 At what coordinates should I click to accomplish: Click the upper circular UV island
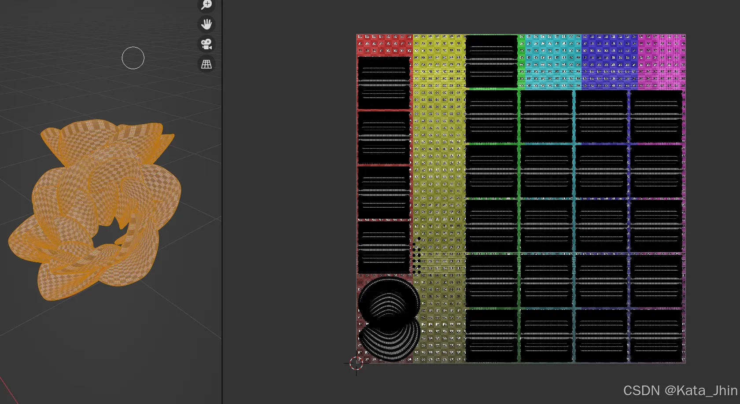point(388,301)
